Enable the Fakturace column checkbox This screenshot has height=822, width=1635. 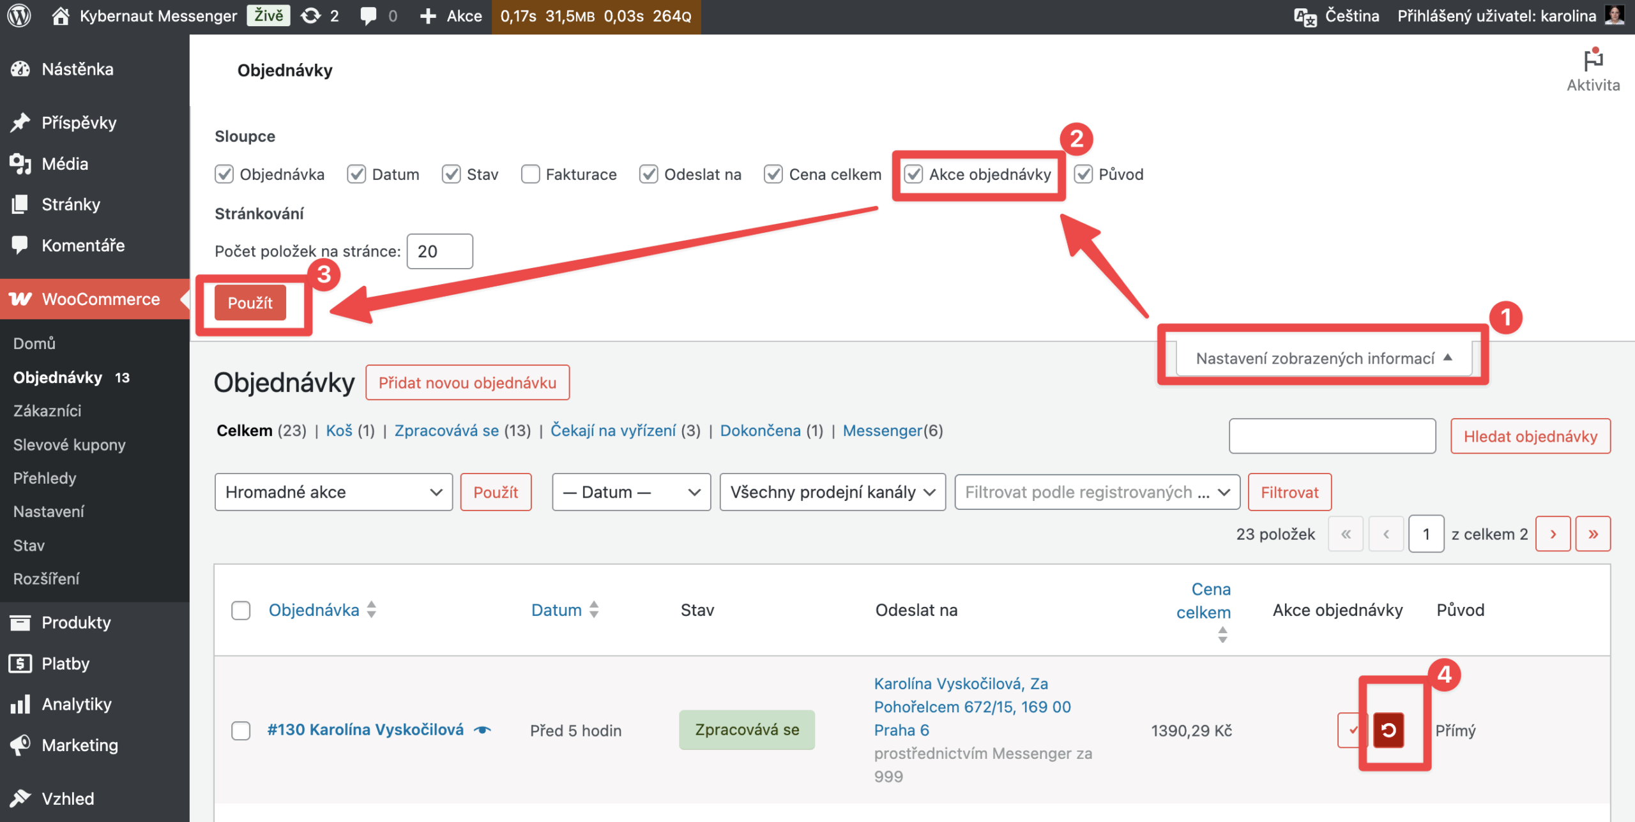tap(530, 174)
